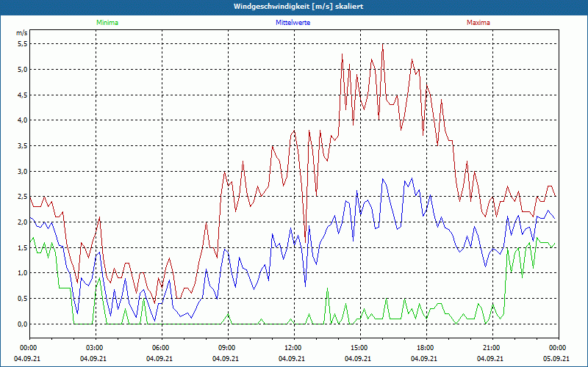588x367 pixels.
Task: Click the "3,0" y-axis value
Action: (x=23, y=171)
